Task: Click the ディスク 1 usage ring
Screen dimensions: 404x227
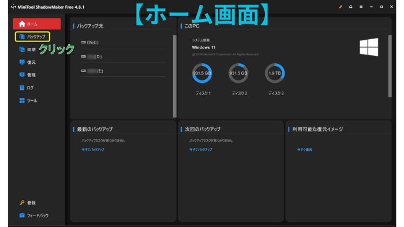Action: [x=202, y=73]
